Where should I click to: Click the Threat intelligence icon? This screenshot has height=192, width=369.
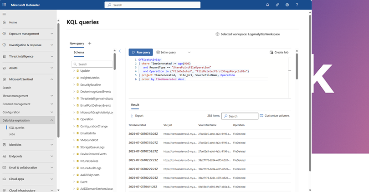click(4, 56)
